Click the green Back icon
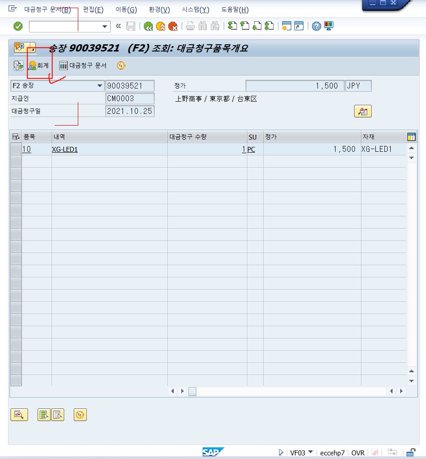Screen dimensions: 426x459 [x=148, y=26]
